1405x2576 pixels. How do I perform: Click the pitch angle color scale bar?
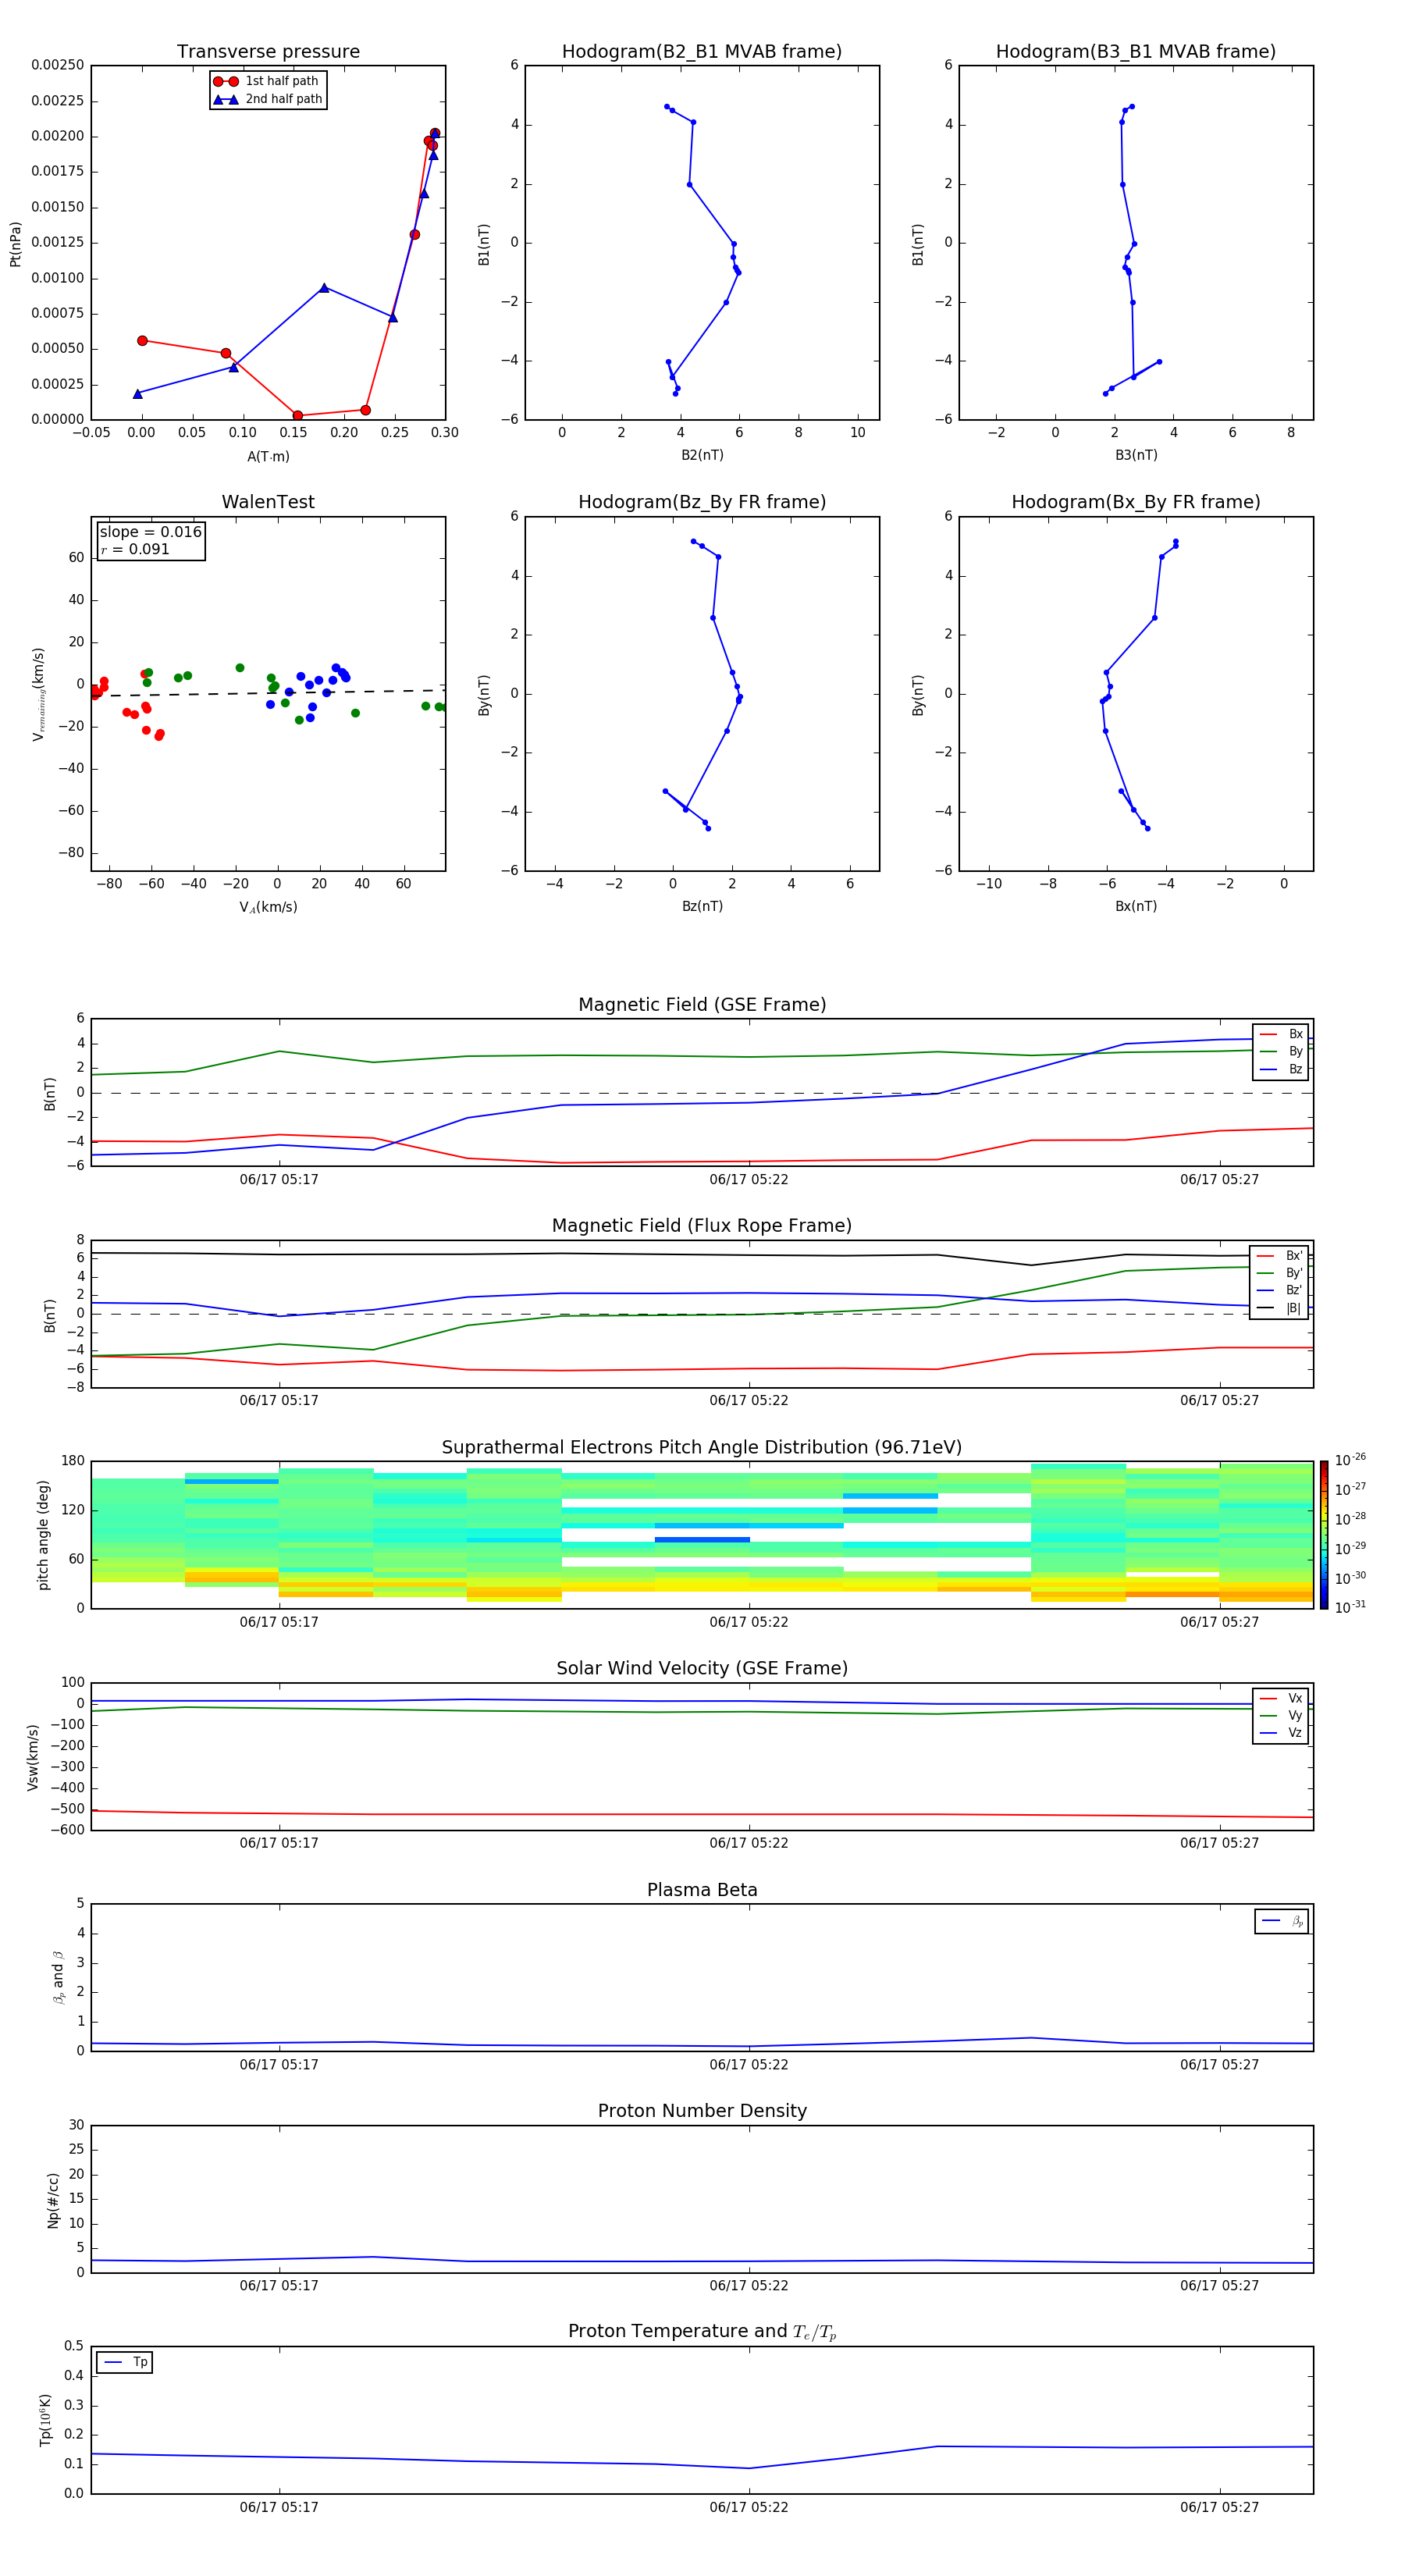tap(1324, 1535)
